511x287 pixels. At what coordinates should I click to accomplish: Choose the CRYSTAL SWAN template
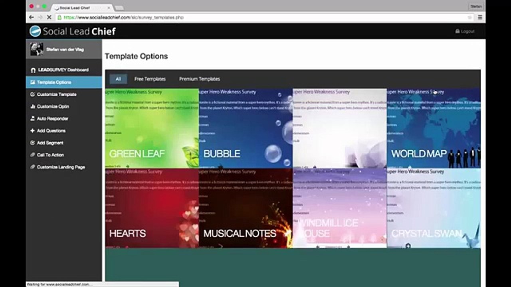(434, 208)
